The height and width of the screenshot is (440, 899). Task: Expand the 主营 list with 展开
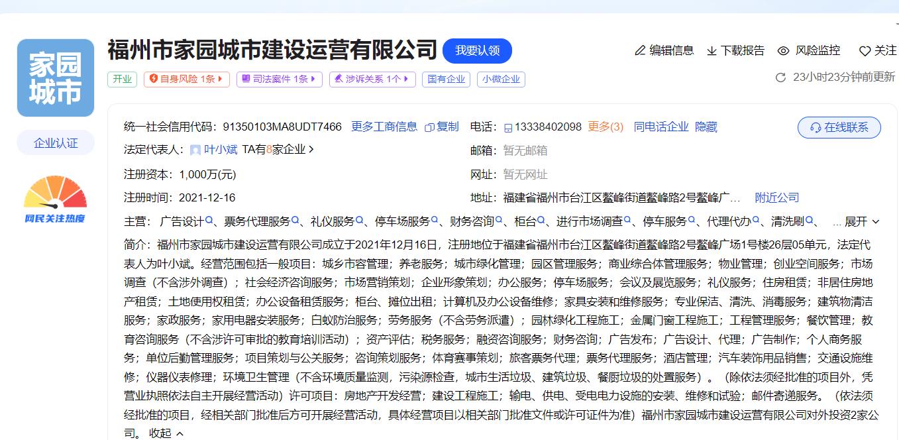(x=862, y=221)
